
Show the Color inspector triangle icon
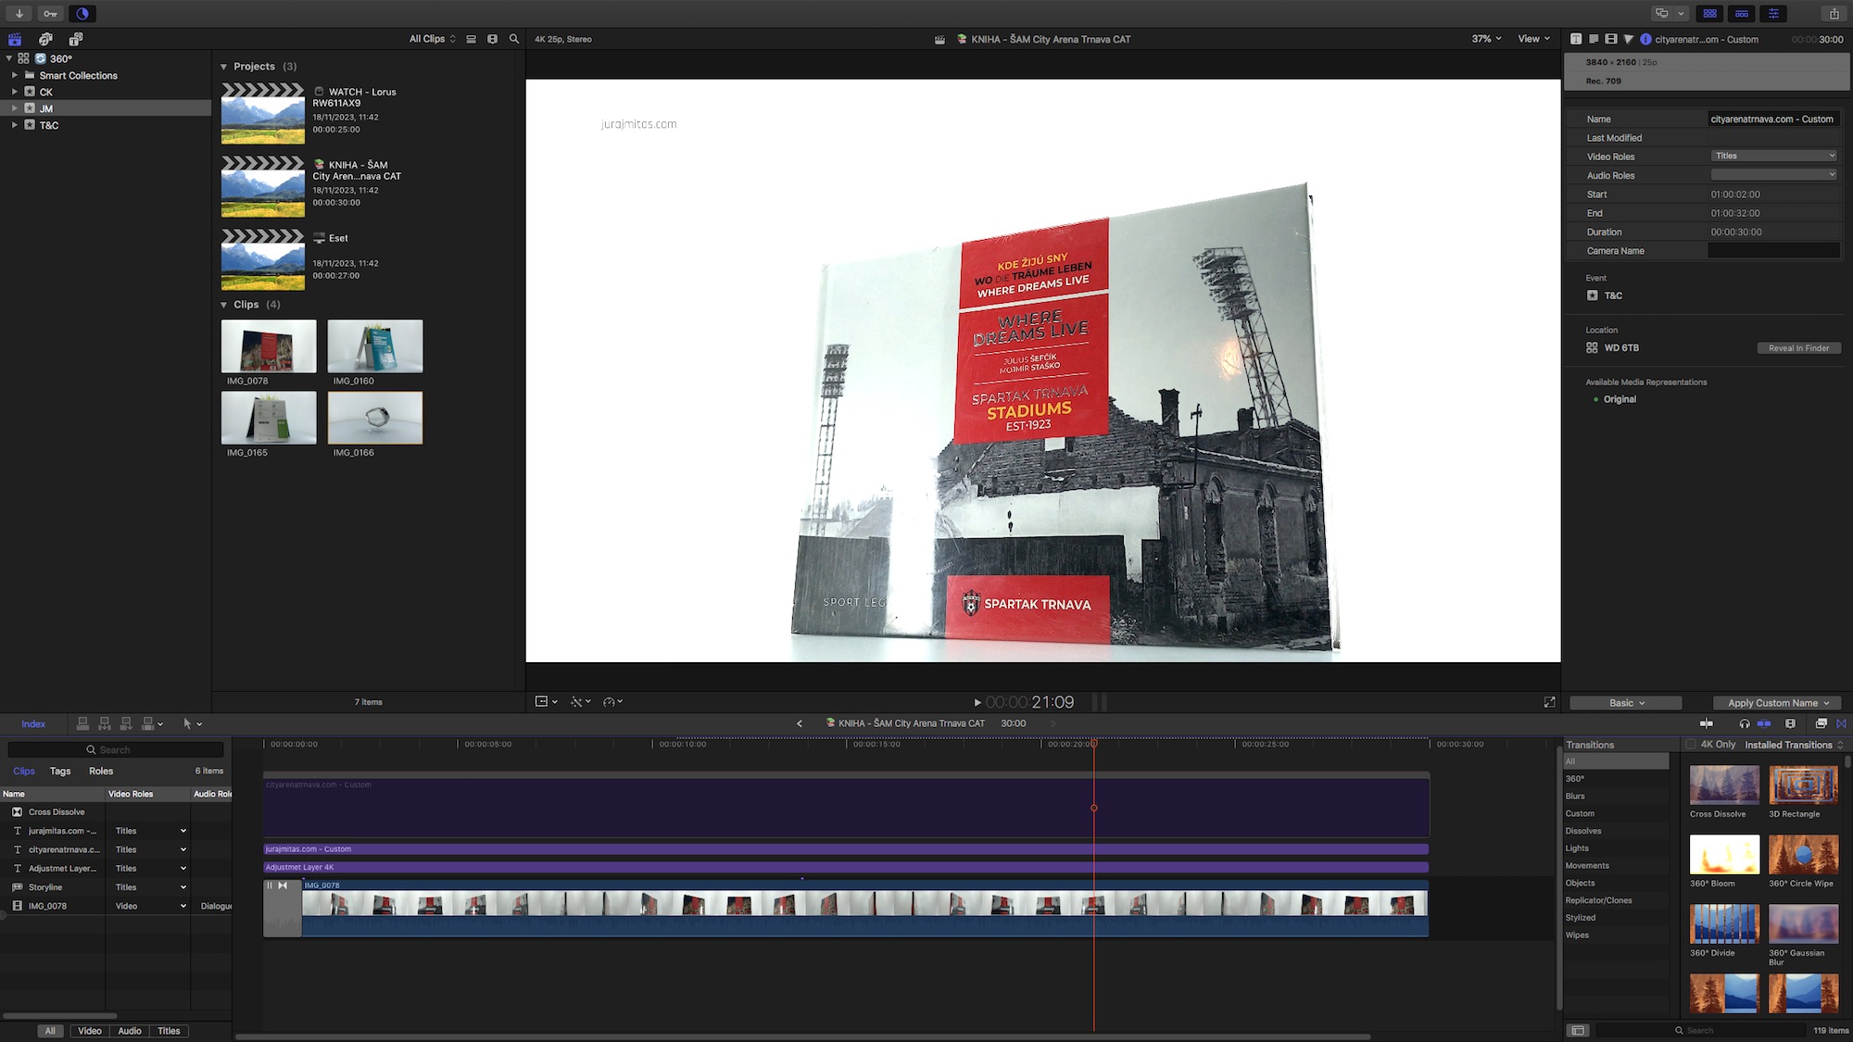(1629, 39)
